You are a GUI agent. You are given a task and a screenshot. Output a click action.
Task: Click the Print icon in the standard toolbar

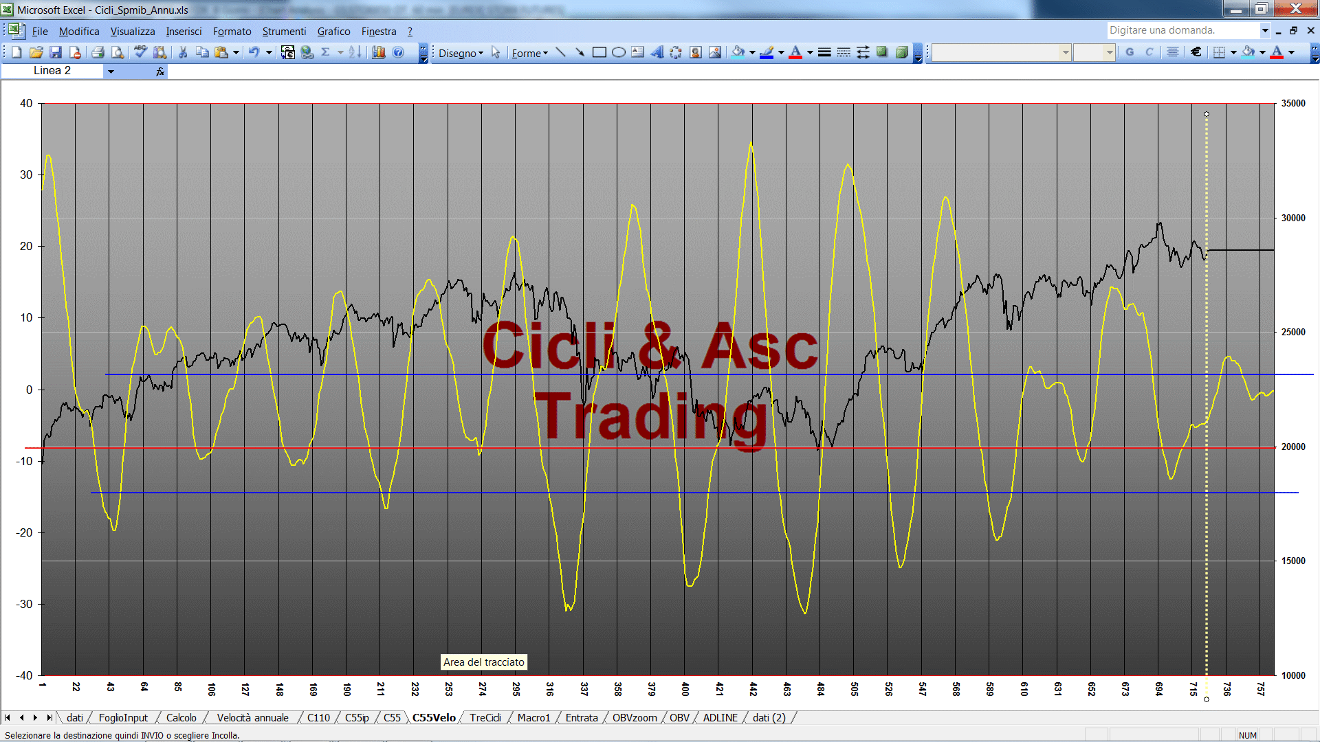(x=98, y=52)
